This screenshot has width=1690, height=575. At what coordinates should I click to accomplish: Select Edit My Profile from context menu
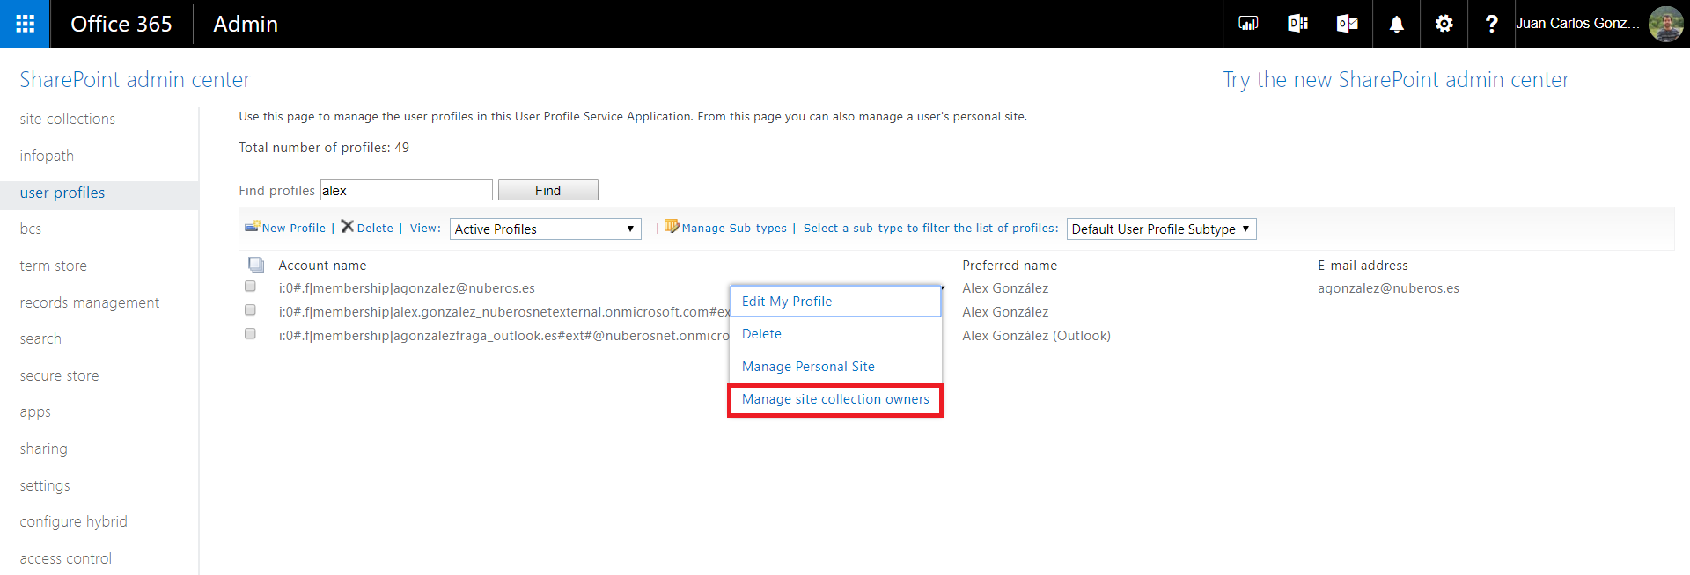[x=787, y=302]
